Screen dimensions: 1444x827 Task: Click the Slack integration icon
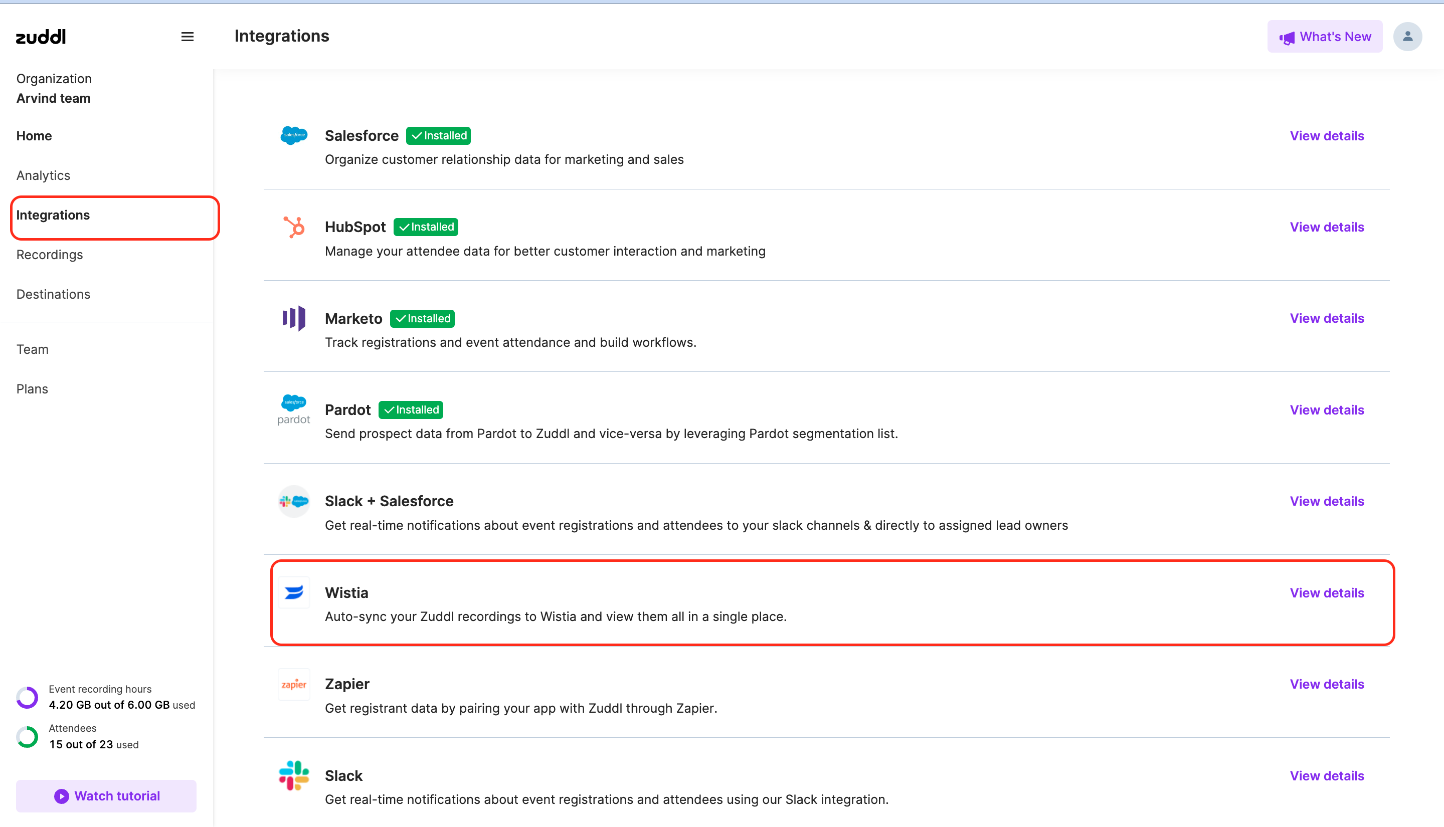[x=294, y=774]
